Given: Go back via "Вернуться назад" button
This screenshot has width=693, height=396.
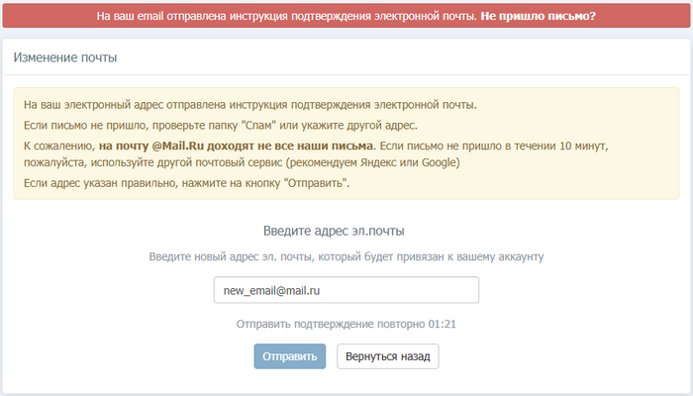Looking at the screenshot, I should point(388,356).
